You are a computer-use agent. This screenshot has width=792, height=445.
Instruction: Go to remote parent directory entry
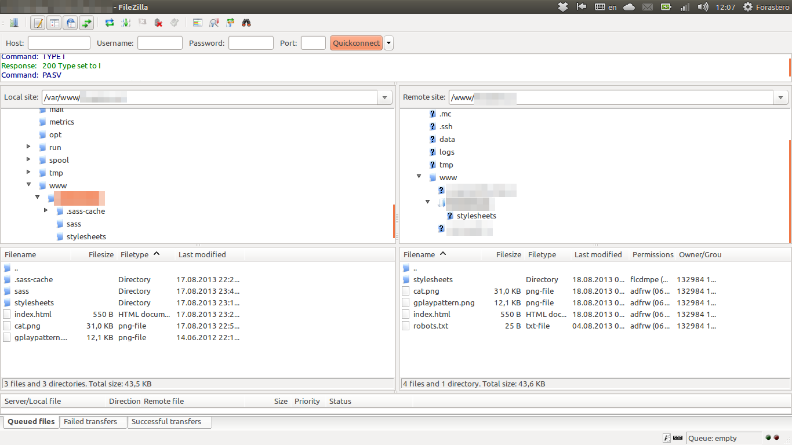pos(595,268)
